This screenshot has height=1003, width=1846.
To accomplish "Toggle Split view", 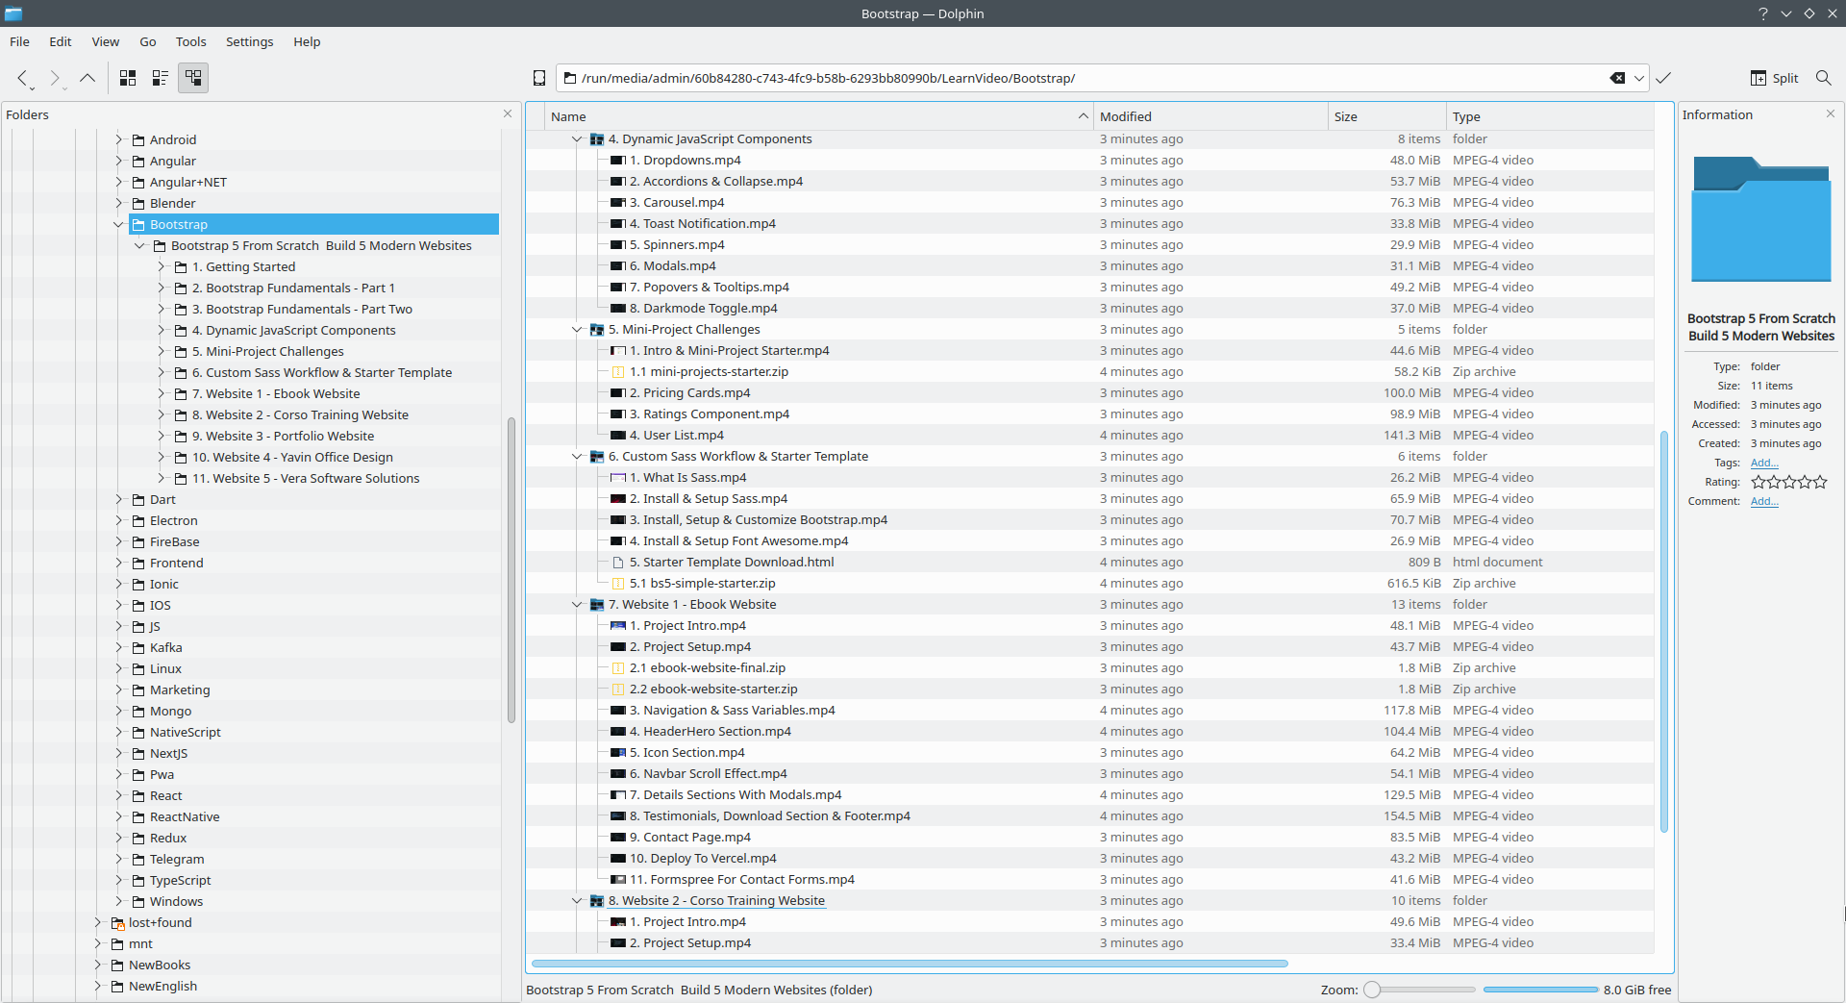I will click(x=1774, y=78).
